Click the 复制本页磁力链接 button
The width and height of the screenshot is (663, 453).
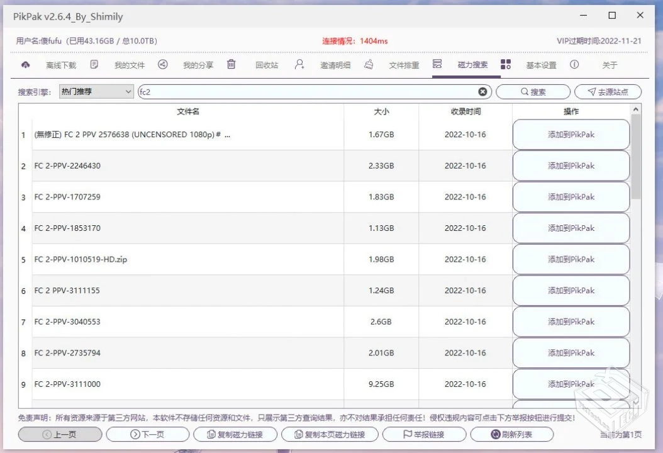pyautogui.click(x=330, y=434)
